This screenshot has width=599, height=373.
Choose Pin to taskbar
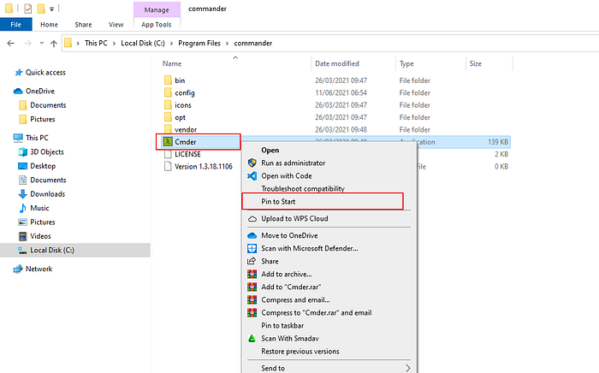tap(282, 326)
